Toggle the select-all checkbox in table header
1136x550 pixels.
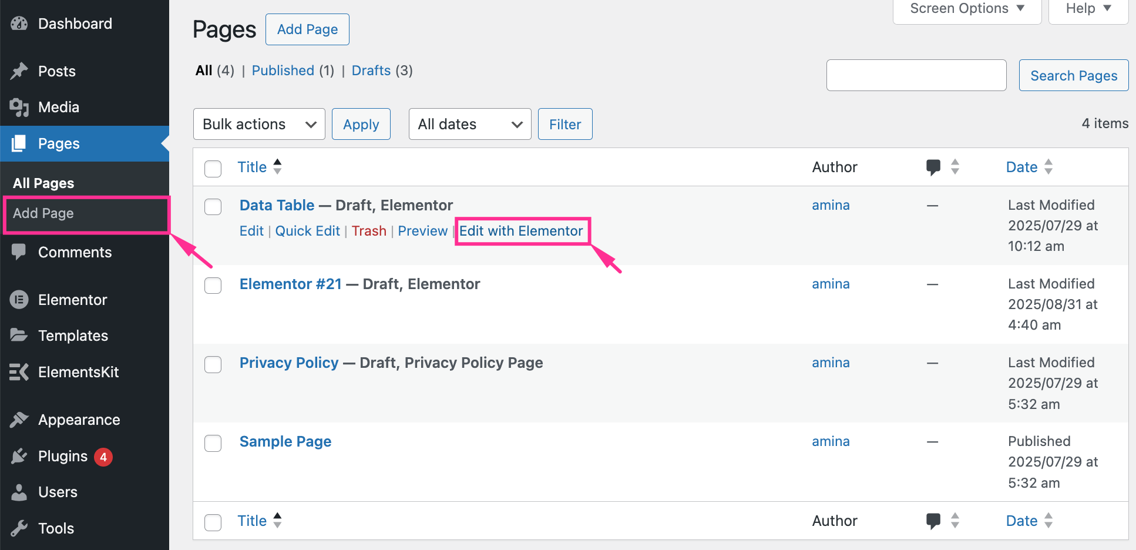[213, 169]
